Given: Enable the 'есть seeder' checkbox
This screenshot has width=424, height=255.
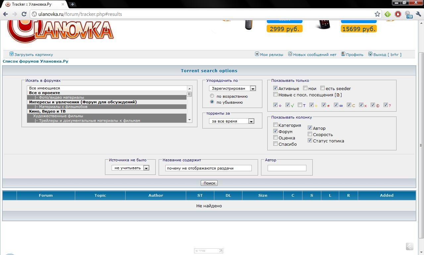Looking at the screenshot, I should pyautogui.click(x=322, y=88).
